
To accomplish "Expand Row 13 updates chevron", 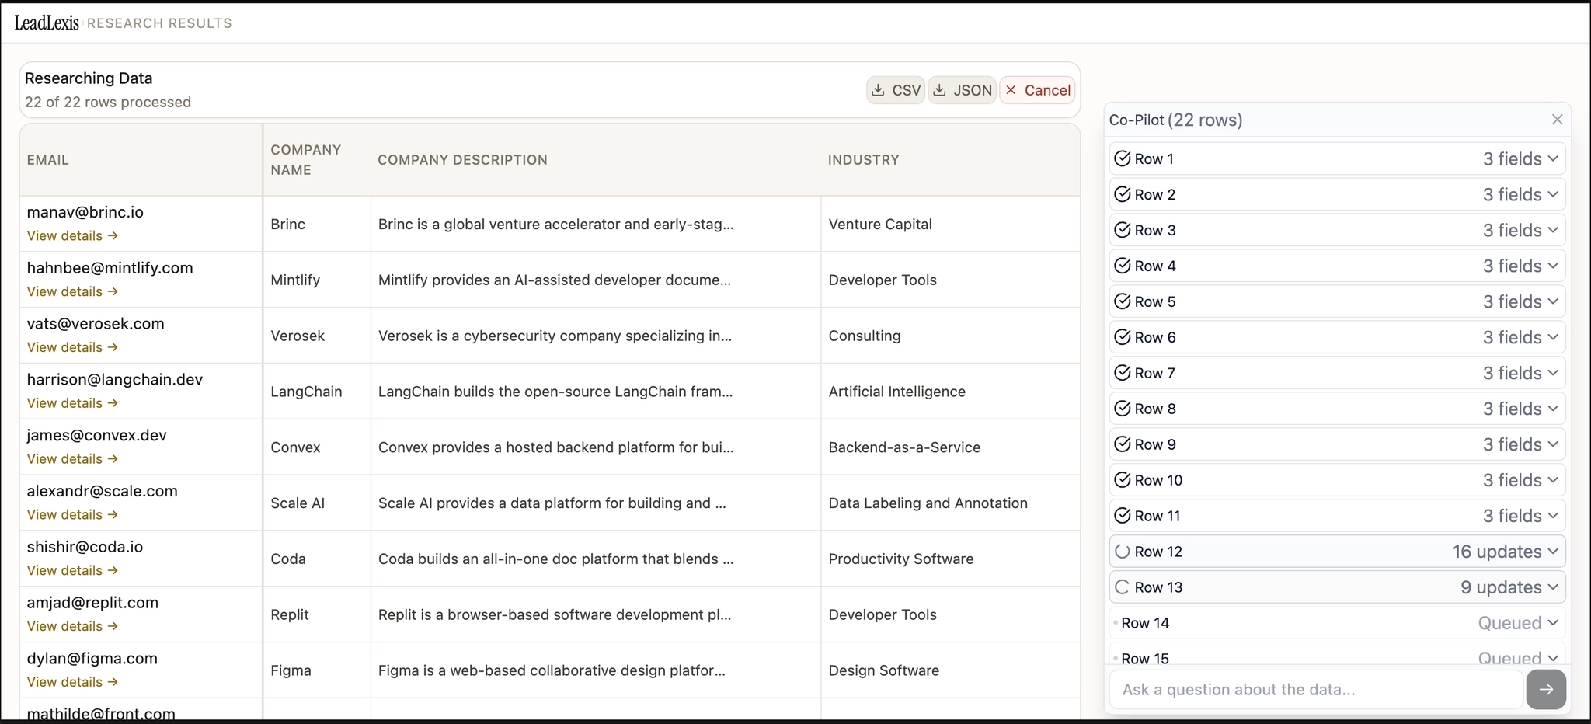I will (1553, 587).
